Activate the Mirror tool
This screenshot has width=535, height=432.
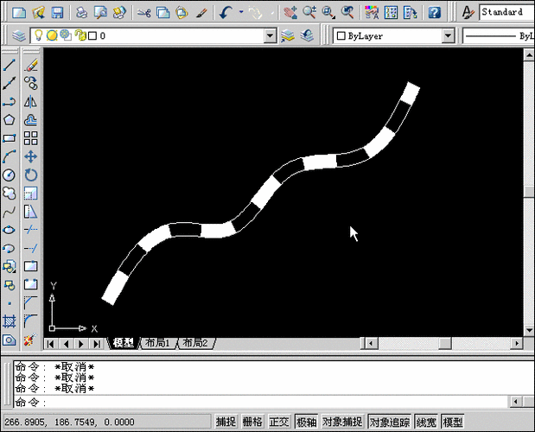tap(31, 102)
